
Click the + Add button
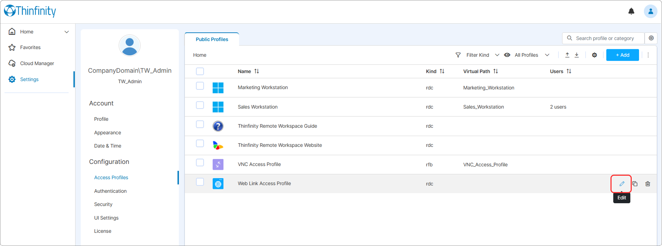pos(622,55)
